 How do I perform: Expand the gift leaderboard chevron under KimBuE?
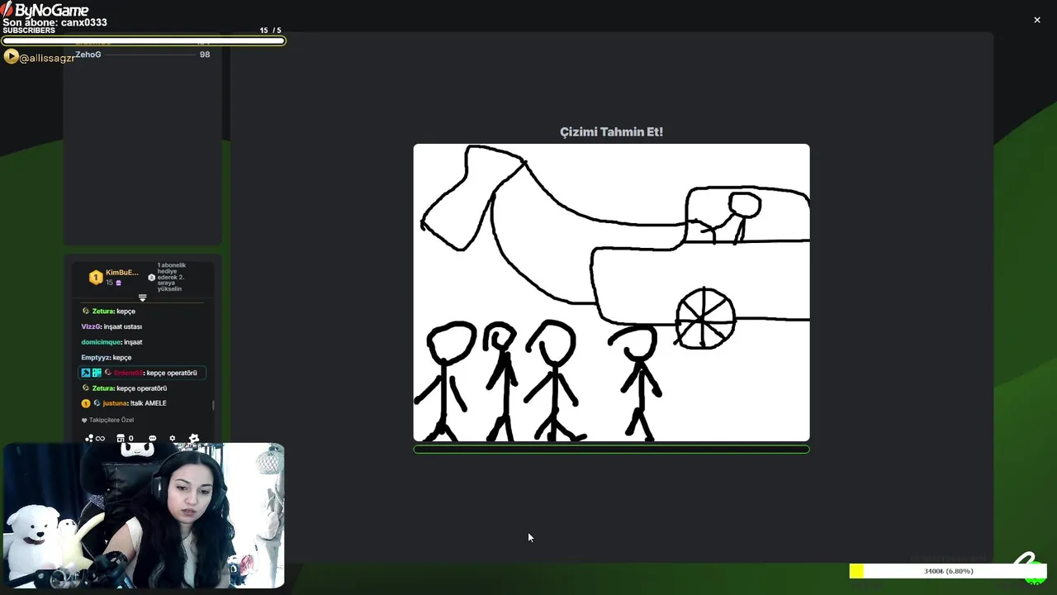pyautogui.click(x=142, y=297)
